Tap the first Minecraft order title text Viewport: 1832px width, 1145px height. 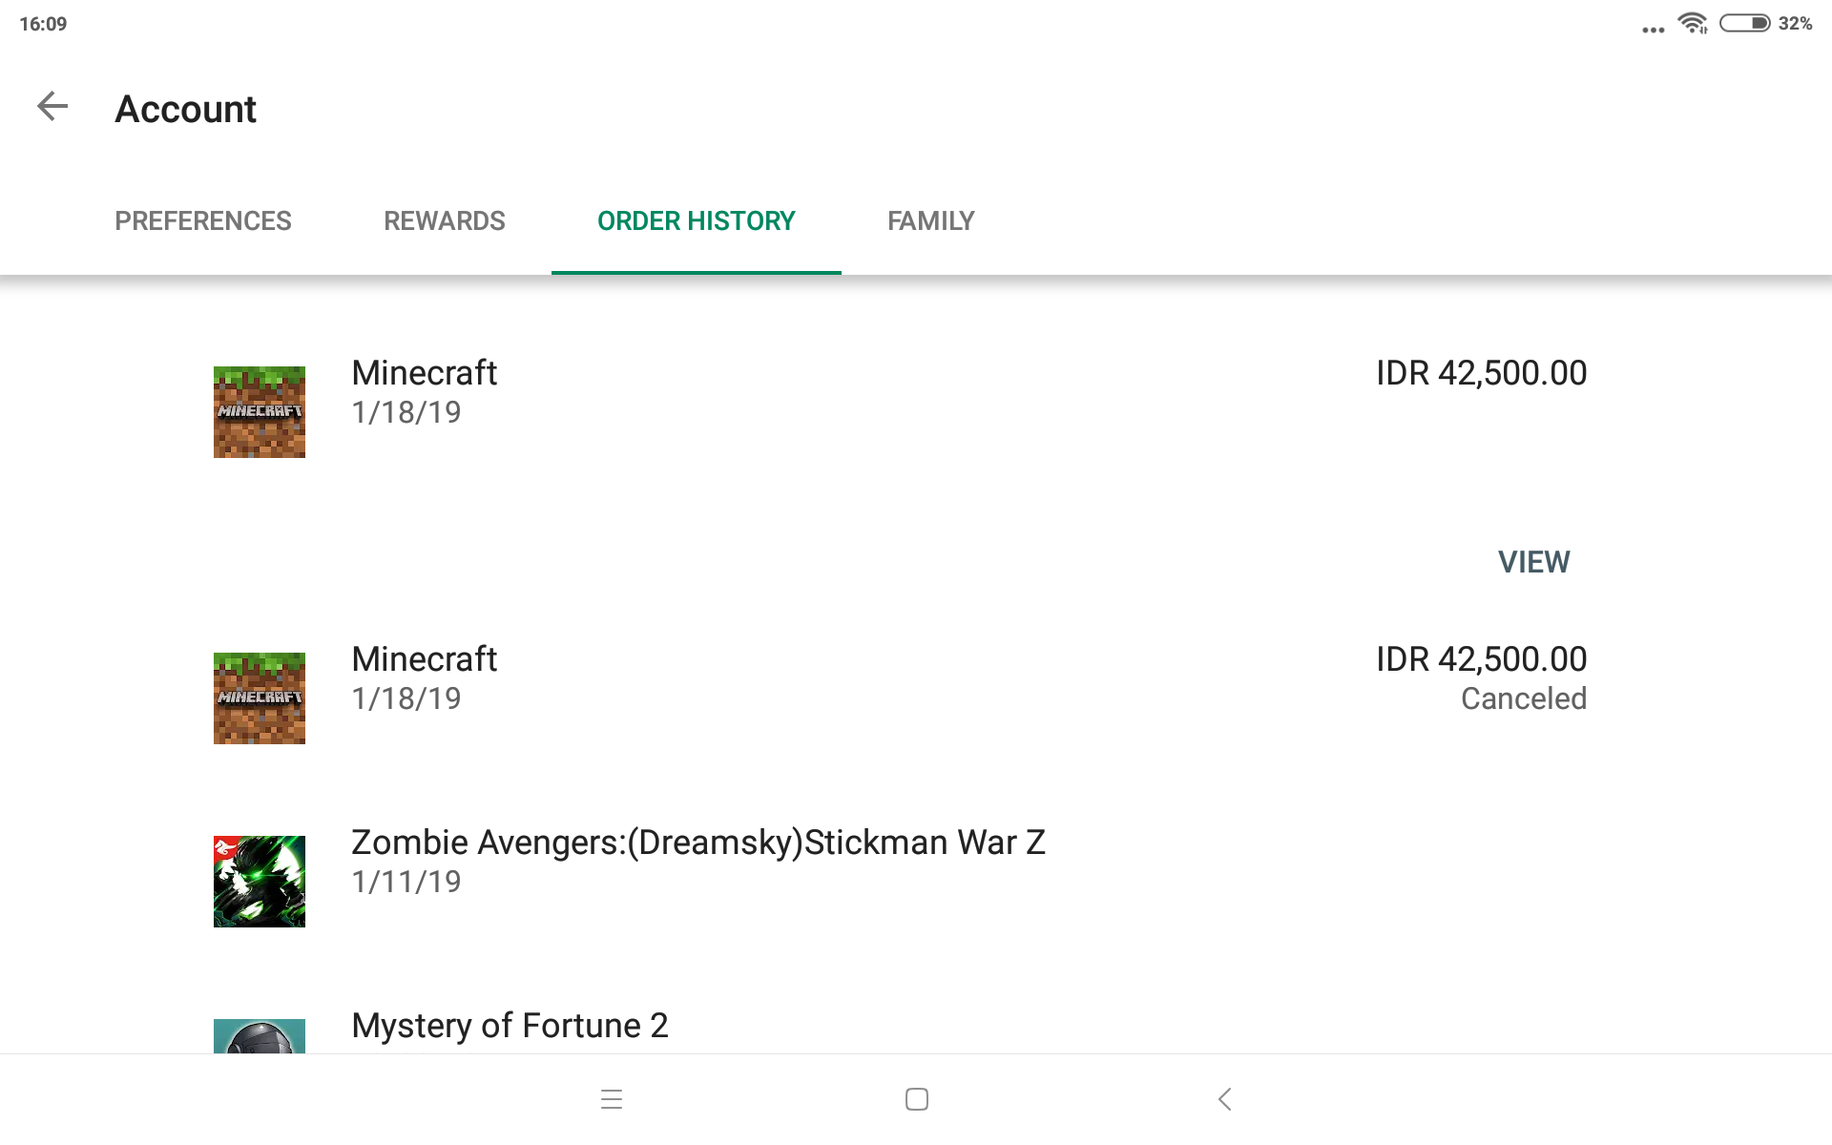[424, 373]
